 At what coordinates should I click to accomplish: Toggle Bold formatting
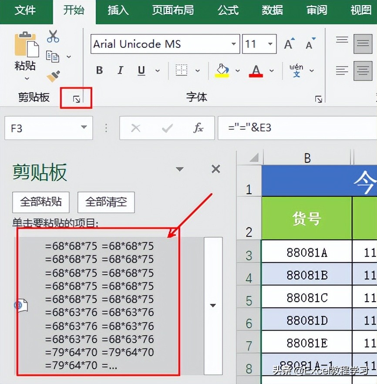(x=99, y=71)
